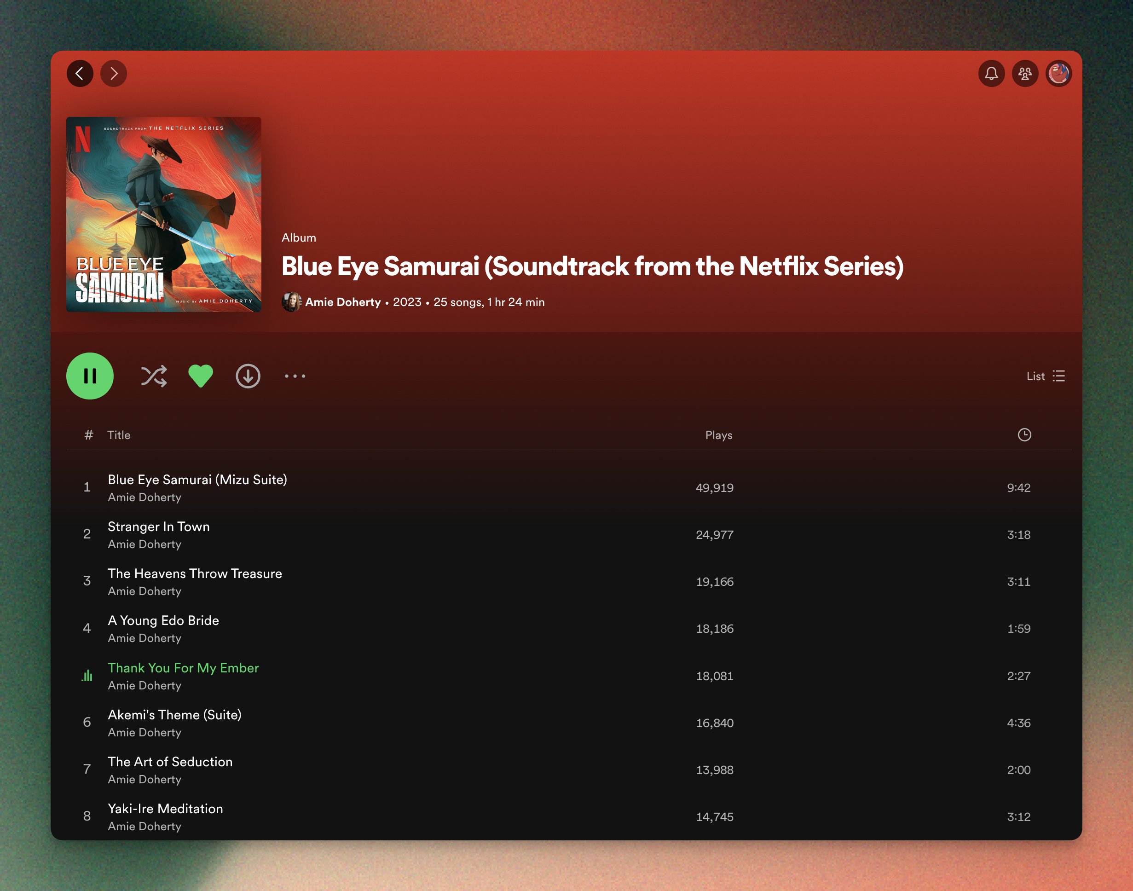Go forward with the right arrow button
This screenshot has height=891, width=1133.
(114, 74)
